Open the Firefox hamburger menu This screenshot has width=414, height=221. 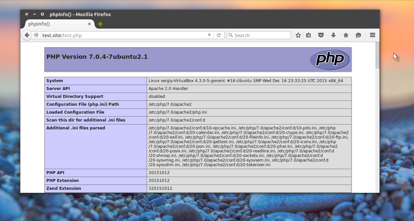coord(373,35)
